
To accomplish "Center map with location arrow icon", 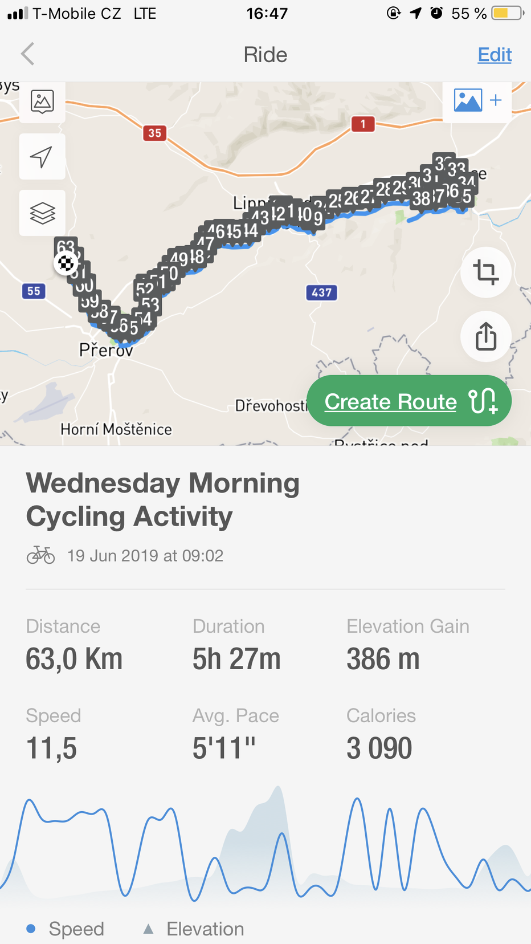I will click(x=42, y=157).
